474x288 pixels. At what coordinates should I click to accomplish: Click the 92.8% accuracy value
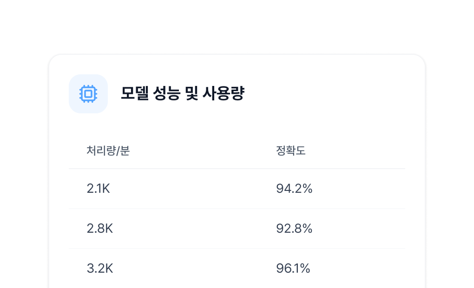tap(294, 229)
